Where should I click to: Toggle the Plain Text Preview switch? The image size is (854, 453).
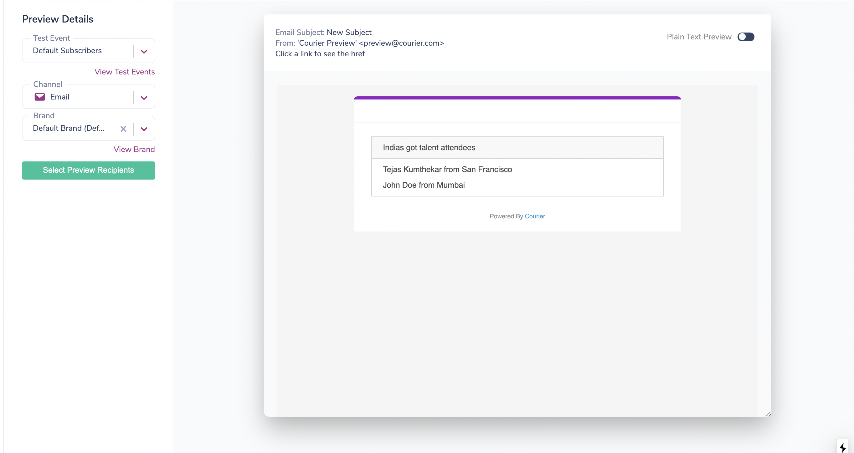(746, 37)
